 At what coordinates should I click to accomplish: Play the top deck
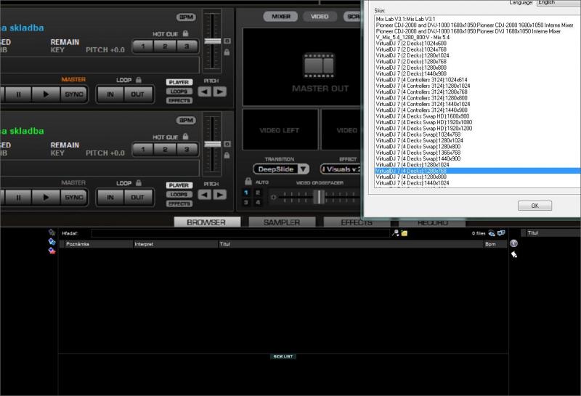(x=46, y=94)
